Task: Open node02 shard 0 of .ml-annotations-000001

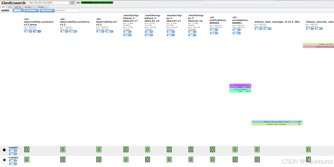Action: coord(235,159)
